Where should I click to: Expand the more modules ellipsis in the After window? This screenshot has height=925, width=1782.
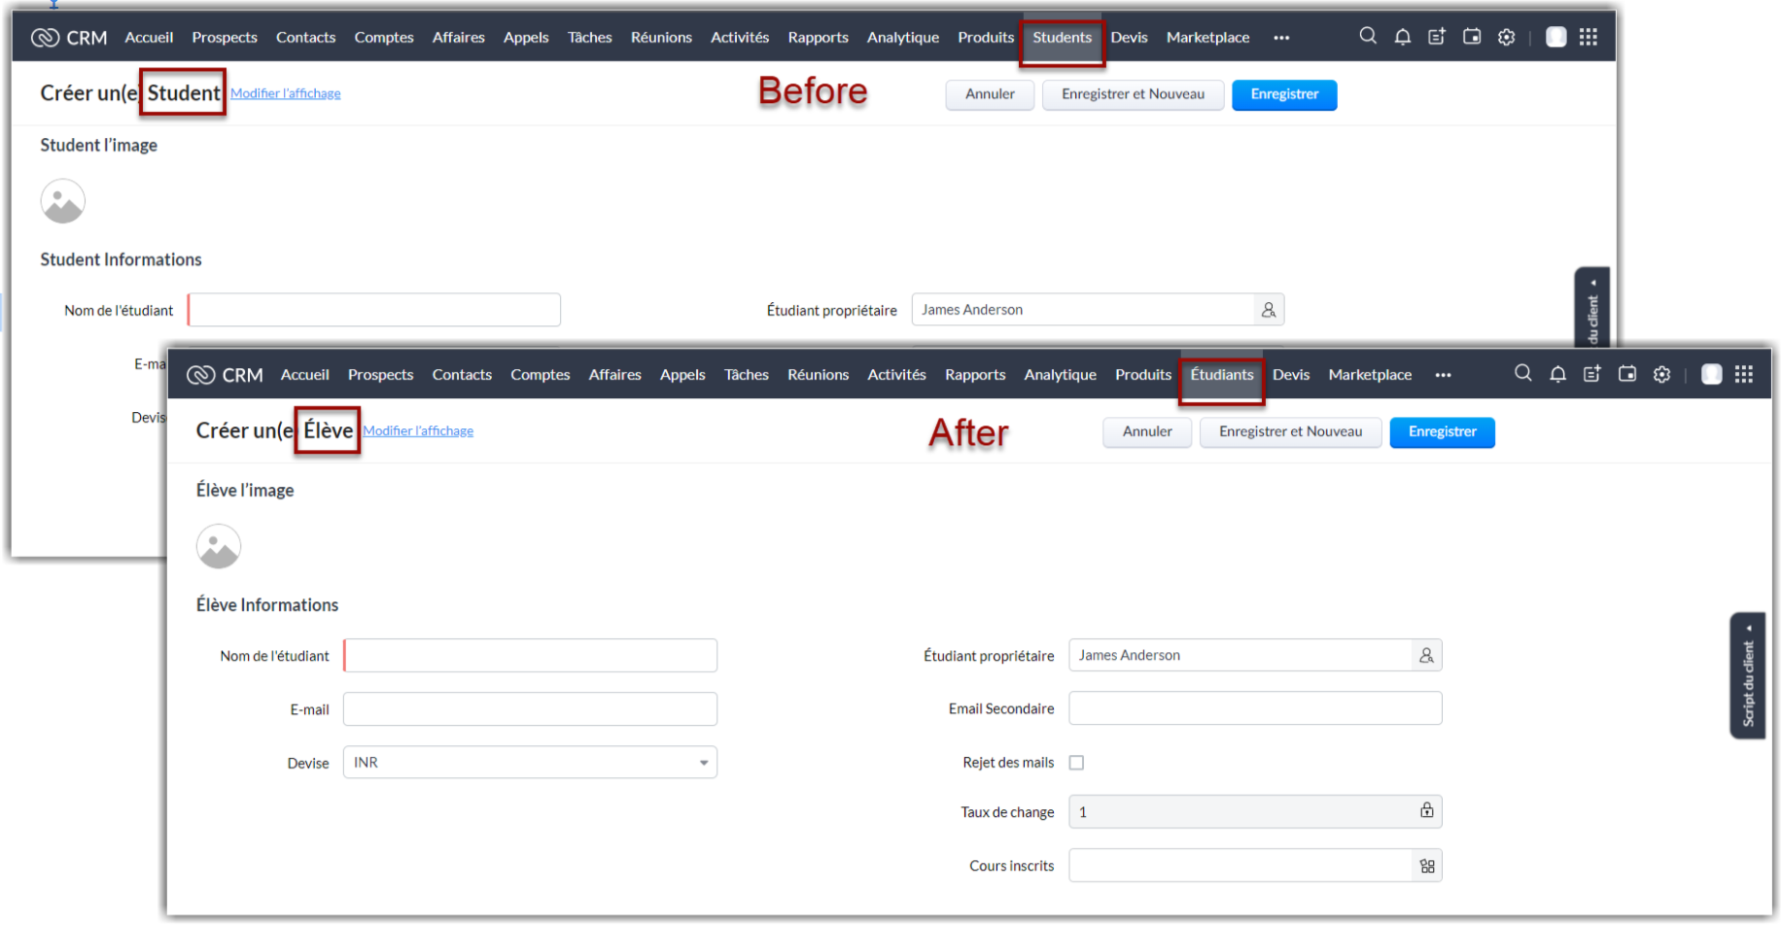click(1443, 375)
